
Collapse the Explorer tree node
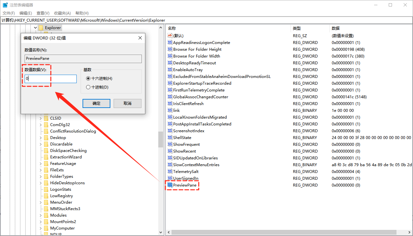(x=36, y=28)
